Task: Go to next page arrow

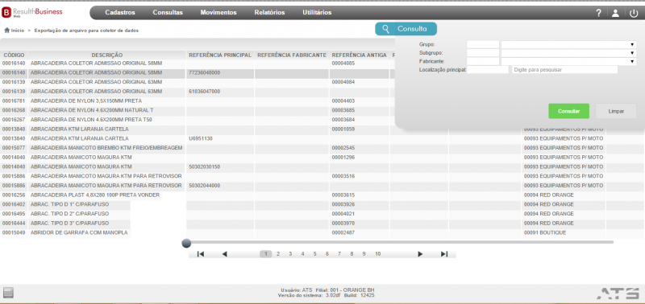Action: pyautogui.click(x=420, y=254)
